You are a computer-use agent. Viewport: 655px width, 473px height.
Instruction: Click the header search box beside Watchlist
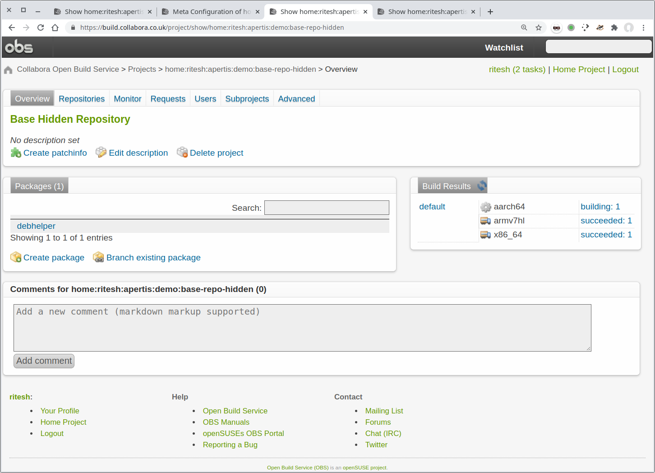599,46
